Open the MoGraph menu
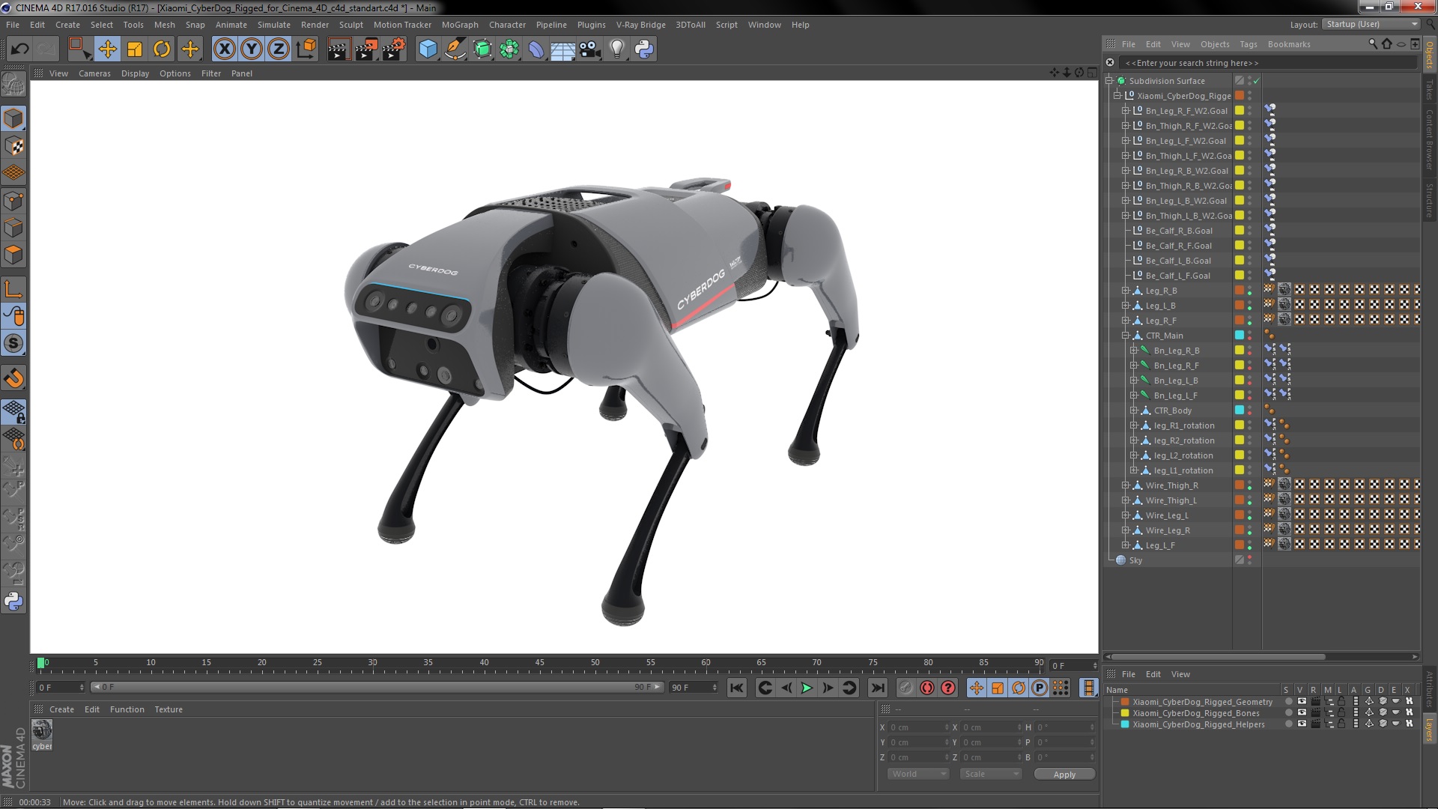Screen dimensions: 1438x809 (x=460, y=25)
